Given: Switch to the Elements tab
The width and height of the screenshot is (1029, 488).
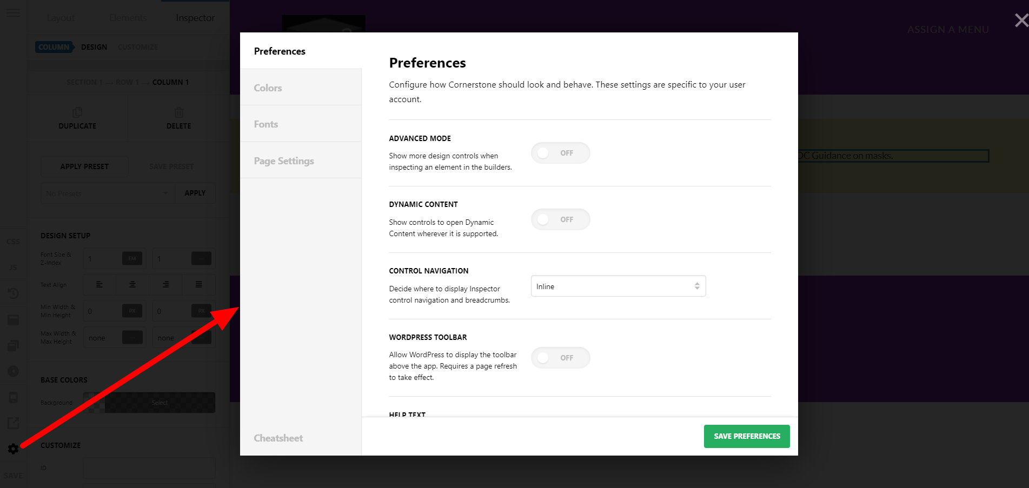Looking at the screenshot, I should 128,18.
